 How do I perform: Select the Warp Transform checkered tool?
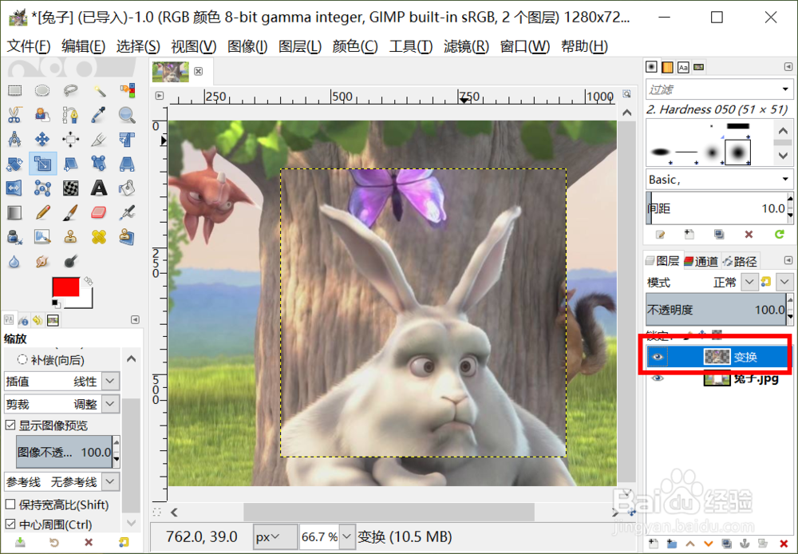coord(70,188)
